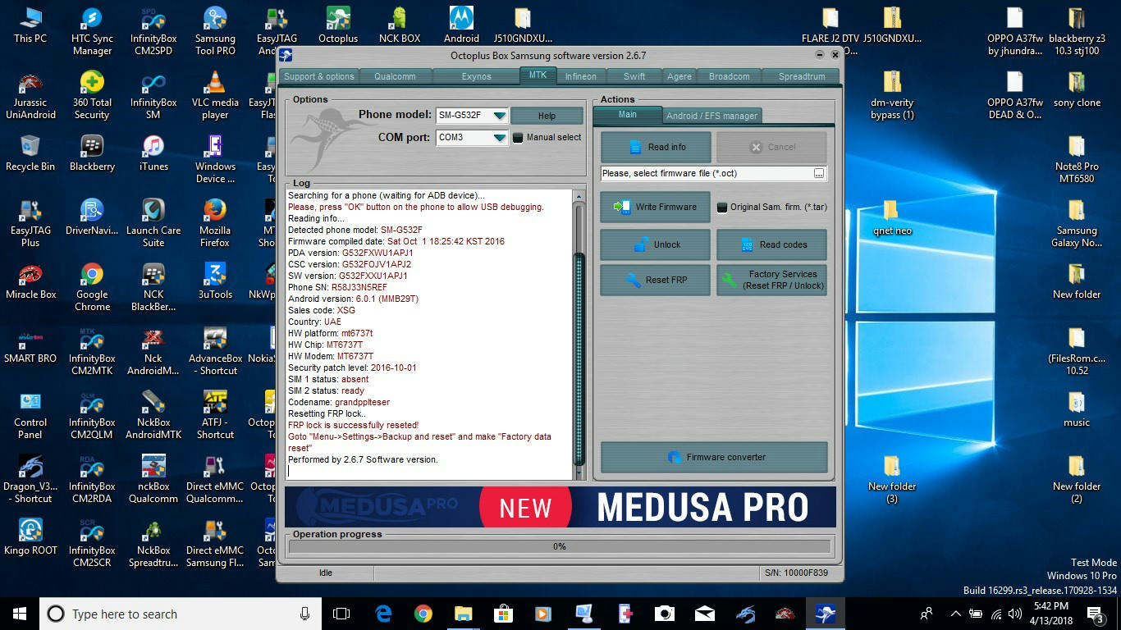The width and height of the screenshot is (1121, 630).
Task: Select the qnet neo folder
Action: pos(892,217)
